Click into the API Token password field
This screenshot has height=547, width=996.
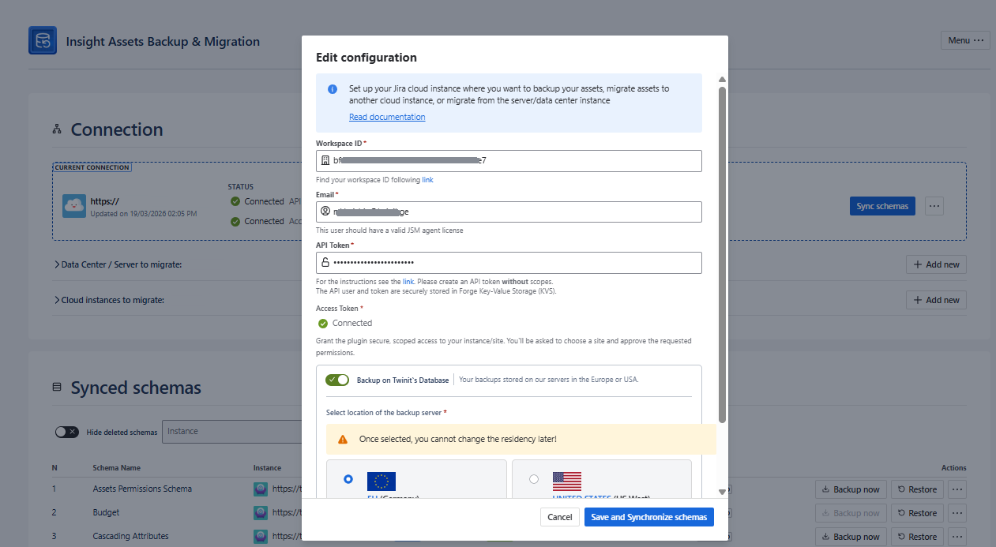[x=509, y=262]
